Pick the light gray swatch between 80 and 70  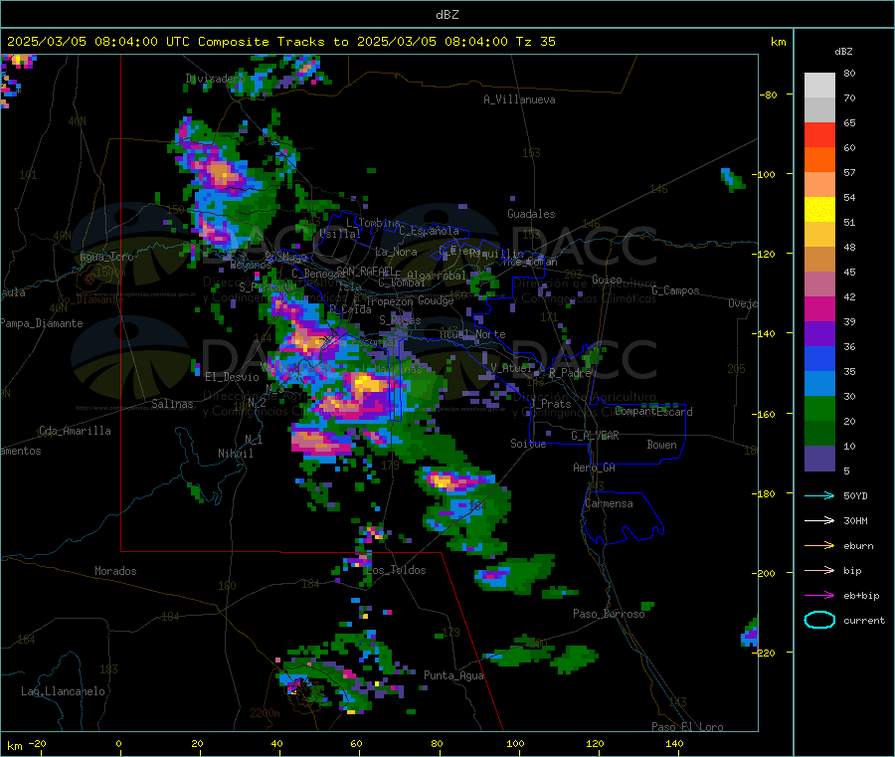pos(819,86)
